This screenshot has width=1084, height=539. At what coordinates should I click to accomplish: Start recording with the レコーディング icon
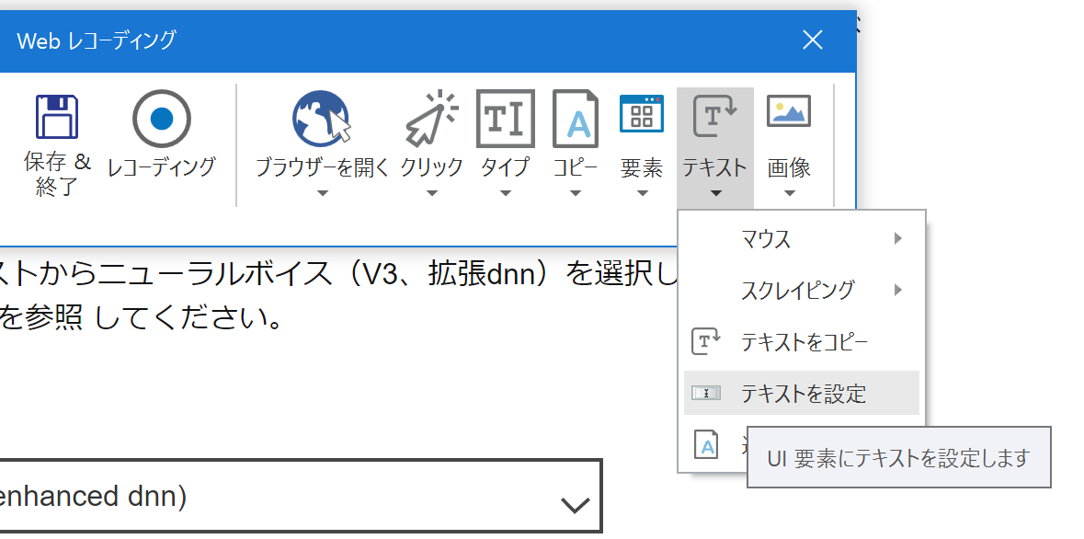click(161, 119)
